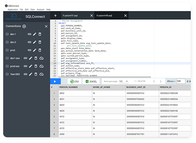196x143 pixels.
Task: Switch to the FusionHR.sql tab
Action: pyautogui.click(x=104, y=15)
